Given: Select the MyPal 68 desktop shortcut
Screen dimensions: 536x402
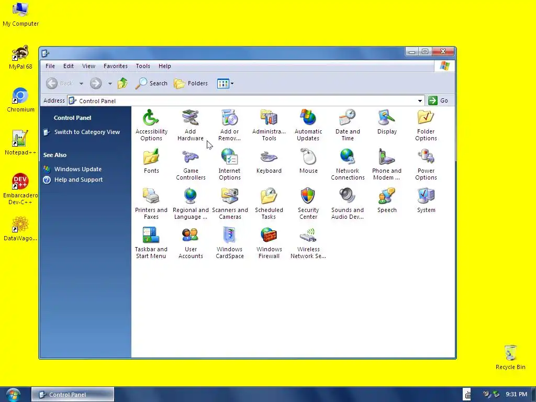Looking at the screenshot, I should (x=20, y=58).
